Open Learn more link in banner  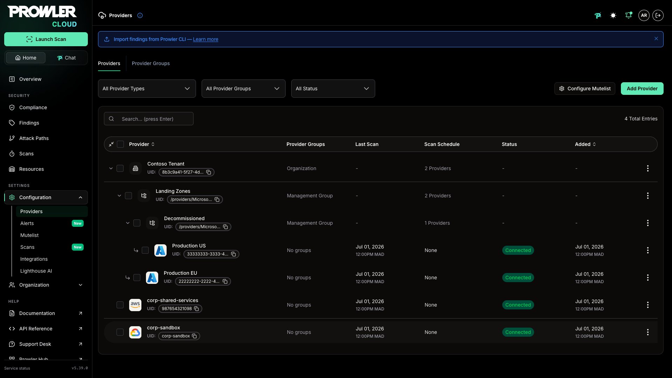coord(205,39)
